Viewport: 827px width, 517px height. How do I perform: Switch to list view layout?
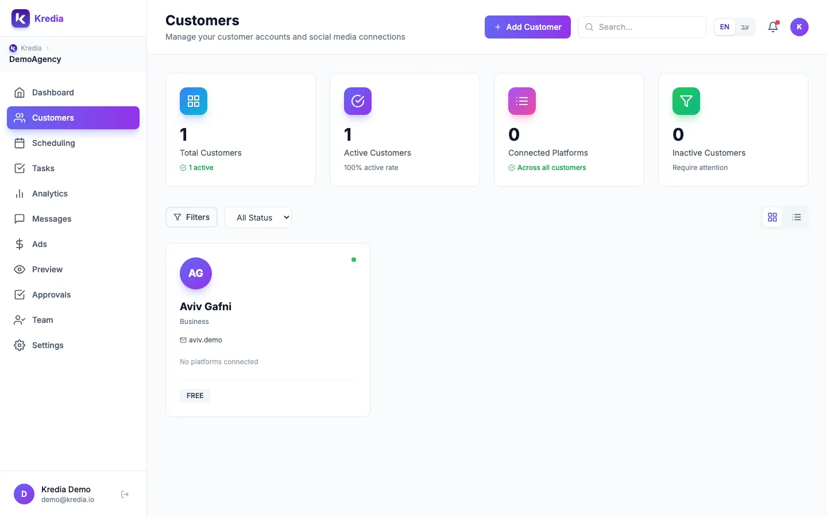click(x=797, y=217)
